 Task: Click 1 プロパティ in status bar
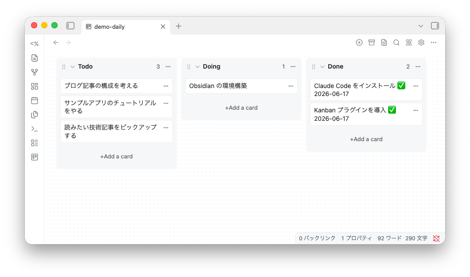(x=357, y=239)
